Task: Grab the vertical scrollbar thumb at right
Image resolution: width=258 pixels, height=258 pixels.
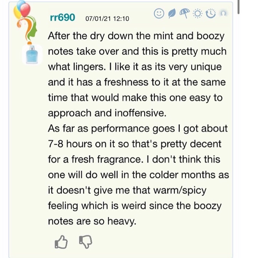Action: coord(238,7)
